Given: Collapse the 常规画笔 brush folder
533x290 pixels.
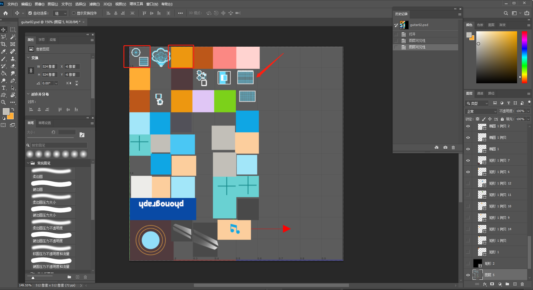Looking at the screenshot, I should [28, 163].
